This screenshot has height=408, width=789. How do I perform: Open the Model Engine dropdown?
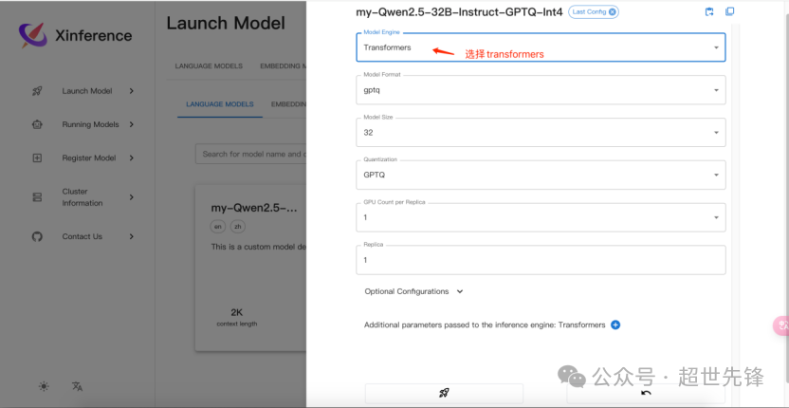click(x=541, y=47)
